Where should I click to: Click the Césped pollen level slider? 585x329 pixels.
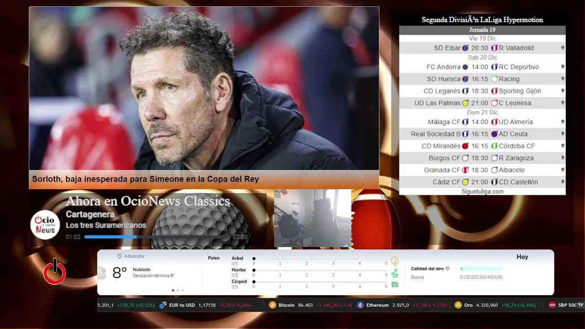coord(320,282)
